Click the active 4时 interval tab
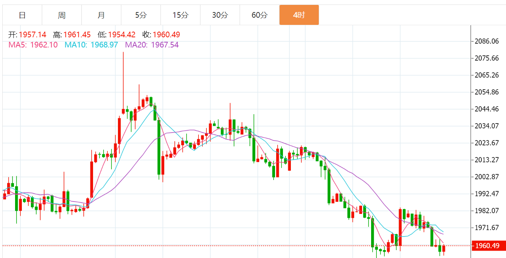The image size is (506, 258). (x=299, y=15)
